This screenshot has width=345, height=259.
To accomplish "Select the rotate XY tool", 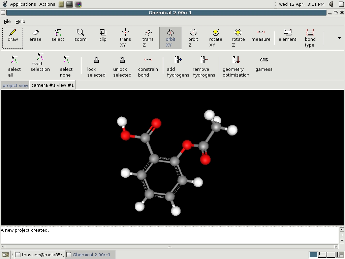I will (x=216, y=38).
